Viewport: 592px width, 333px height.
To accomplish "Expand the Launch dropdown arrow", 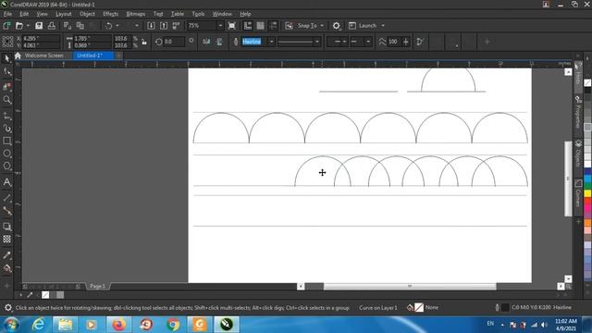I will click(383, 26).
